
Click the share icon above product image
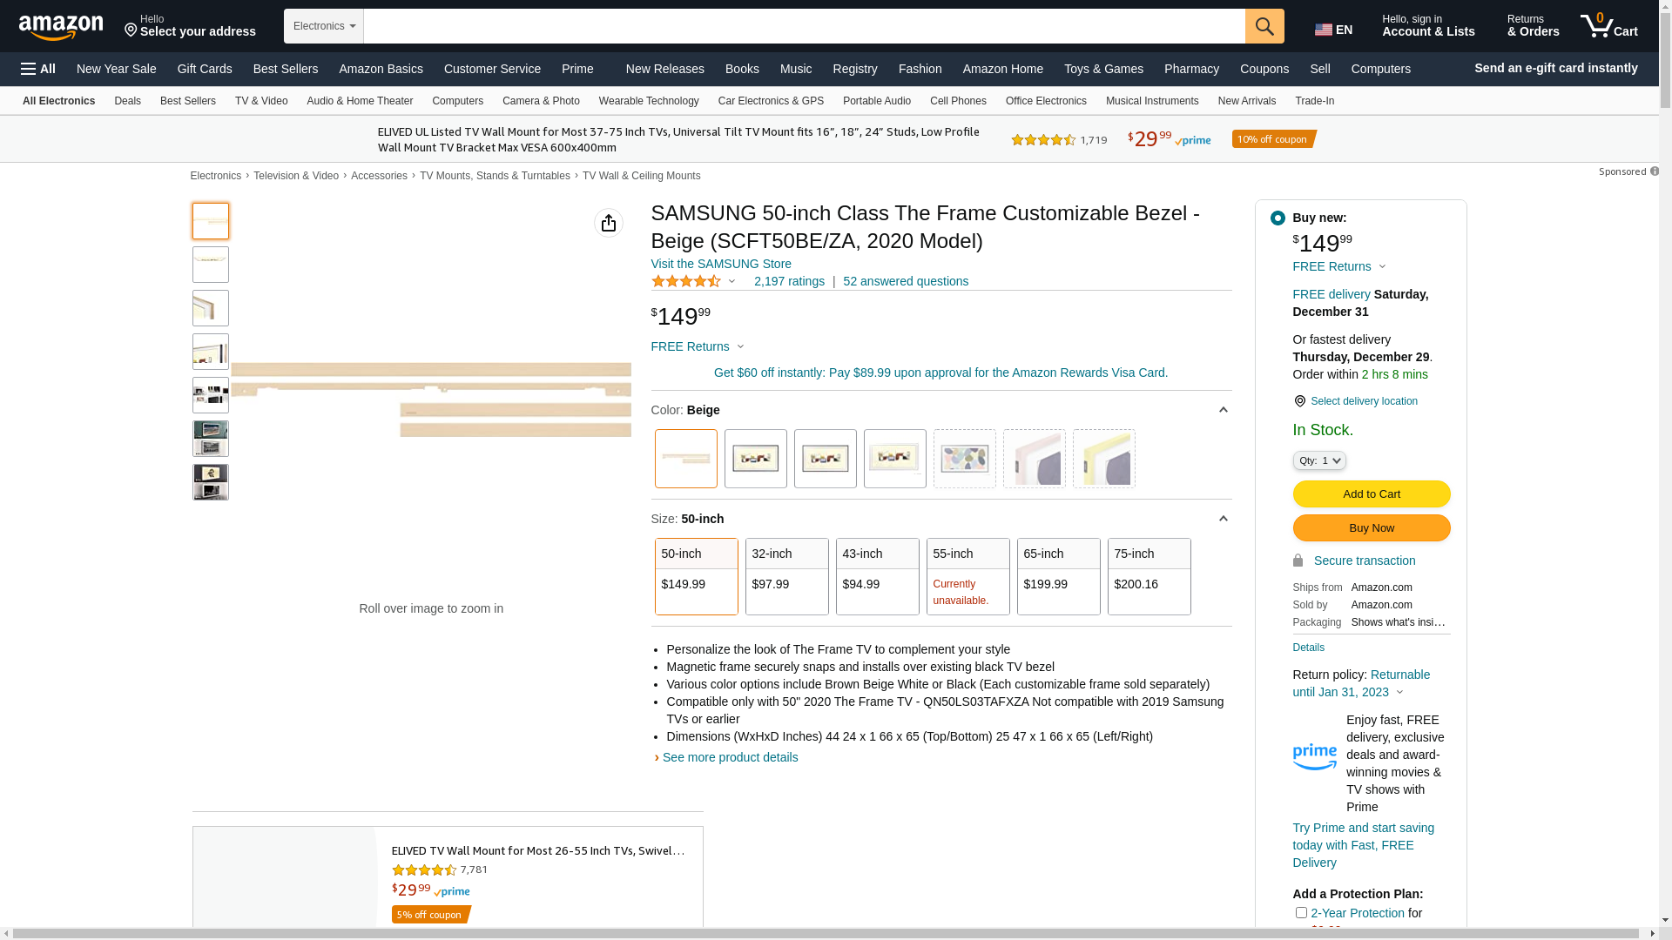click(x=609, y=223)
